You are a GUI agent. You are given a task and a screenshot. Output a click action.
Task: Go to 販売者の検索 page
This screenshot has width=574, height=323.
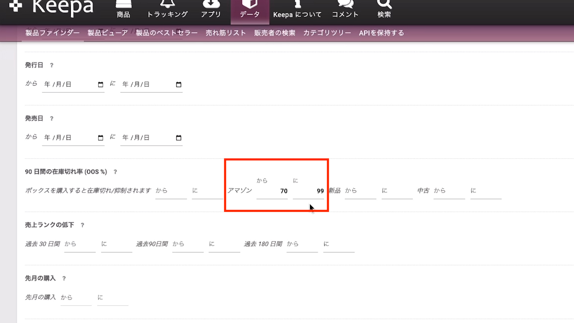[274, 33]
